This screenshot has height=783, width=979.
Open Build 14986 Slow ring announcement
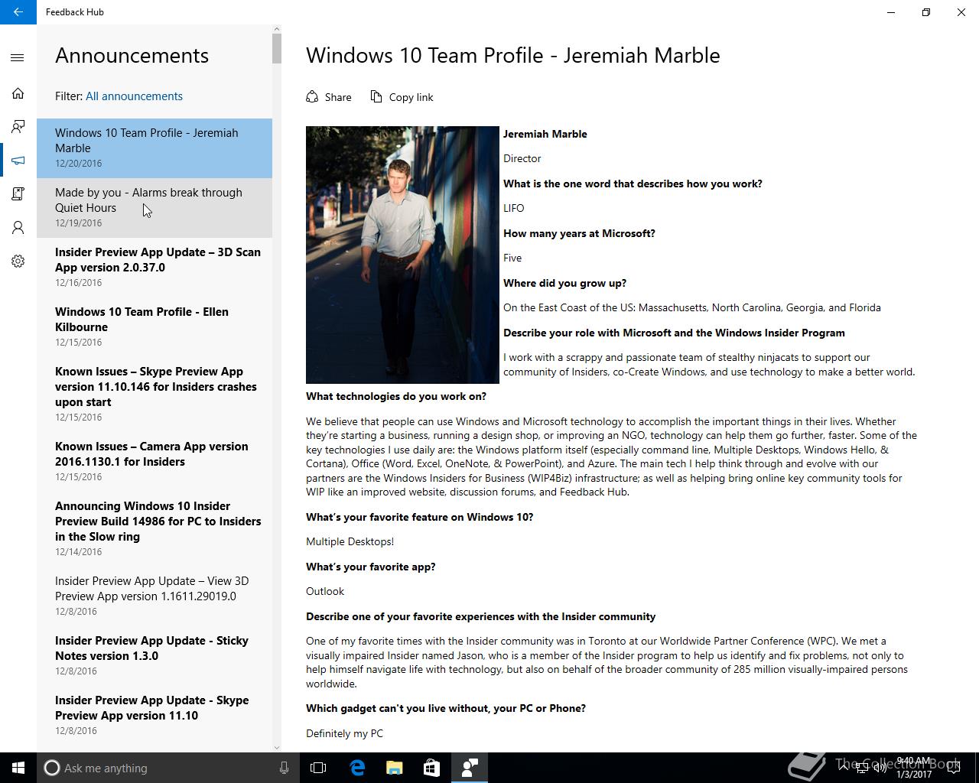click(154, 529)
